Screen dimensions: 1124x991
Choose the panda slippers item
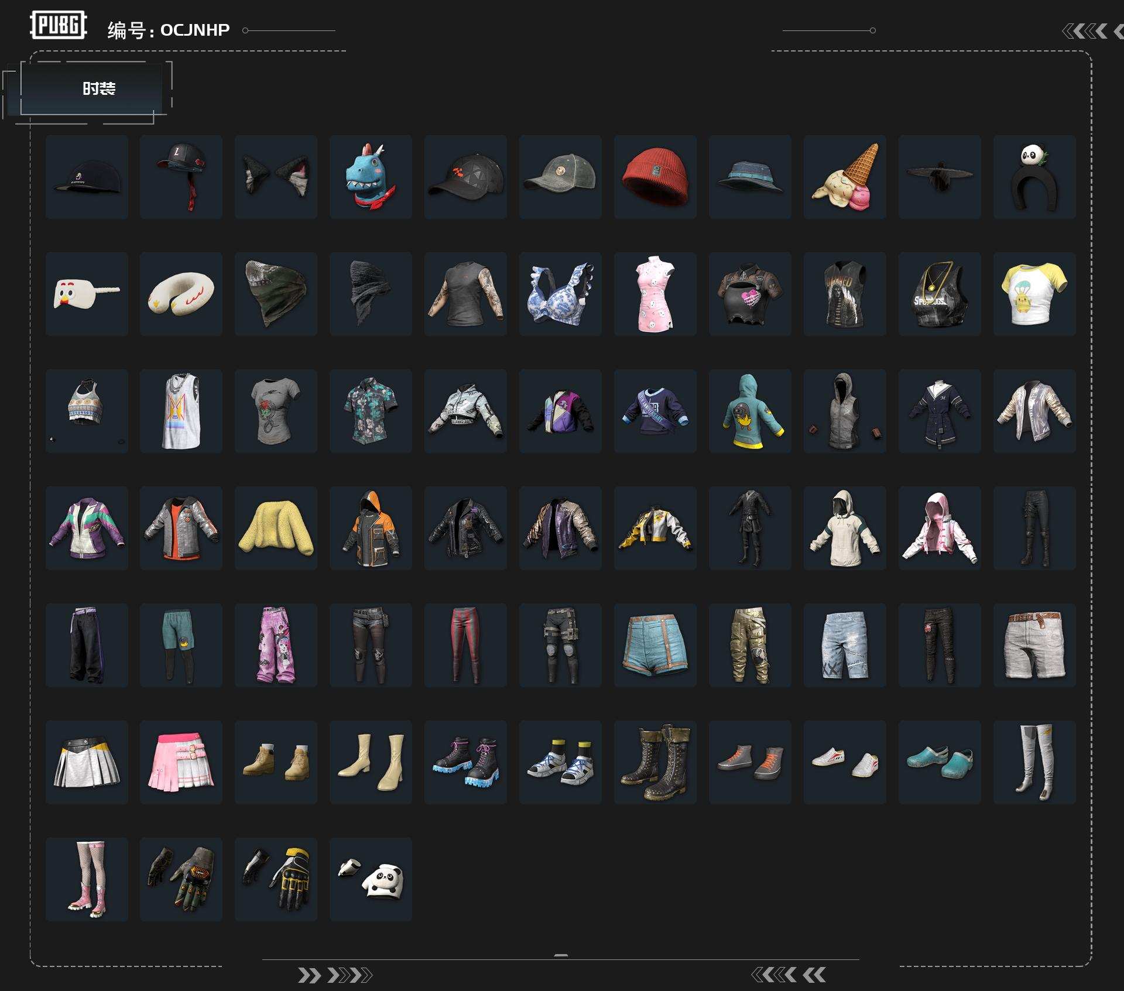point(371,879)
